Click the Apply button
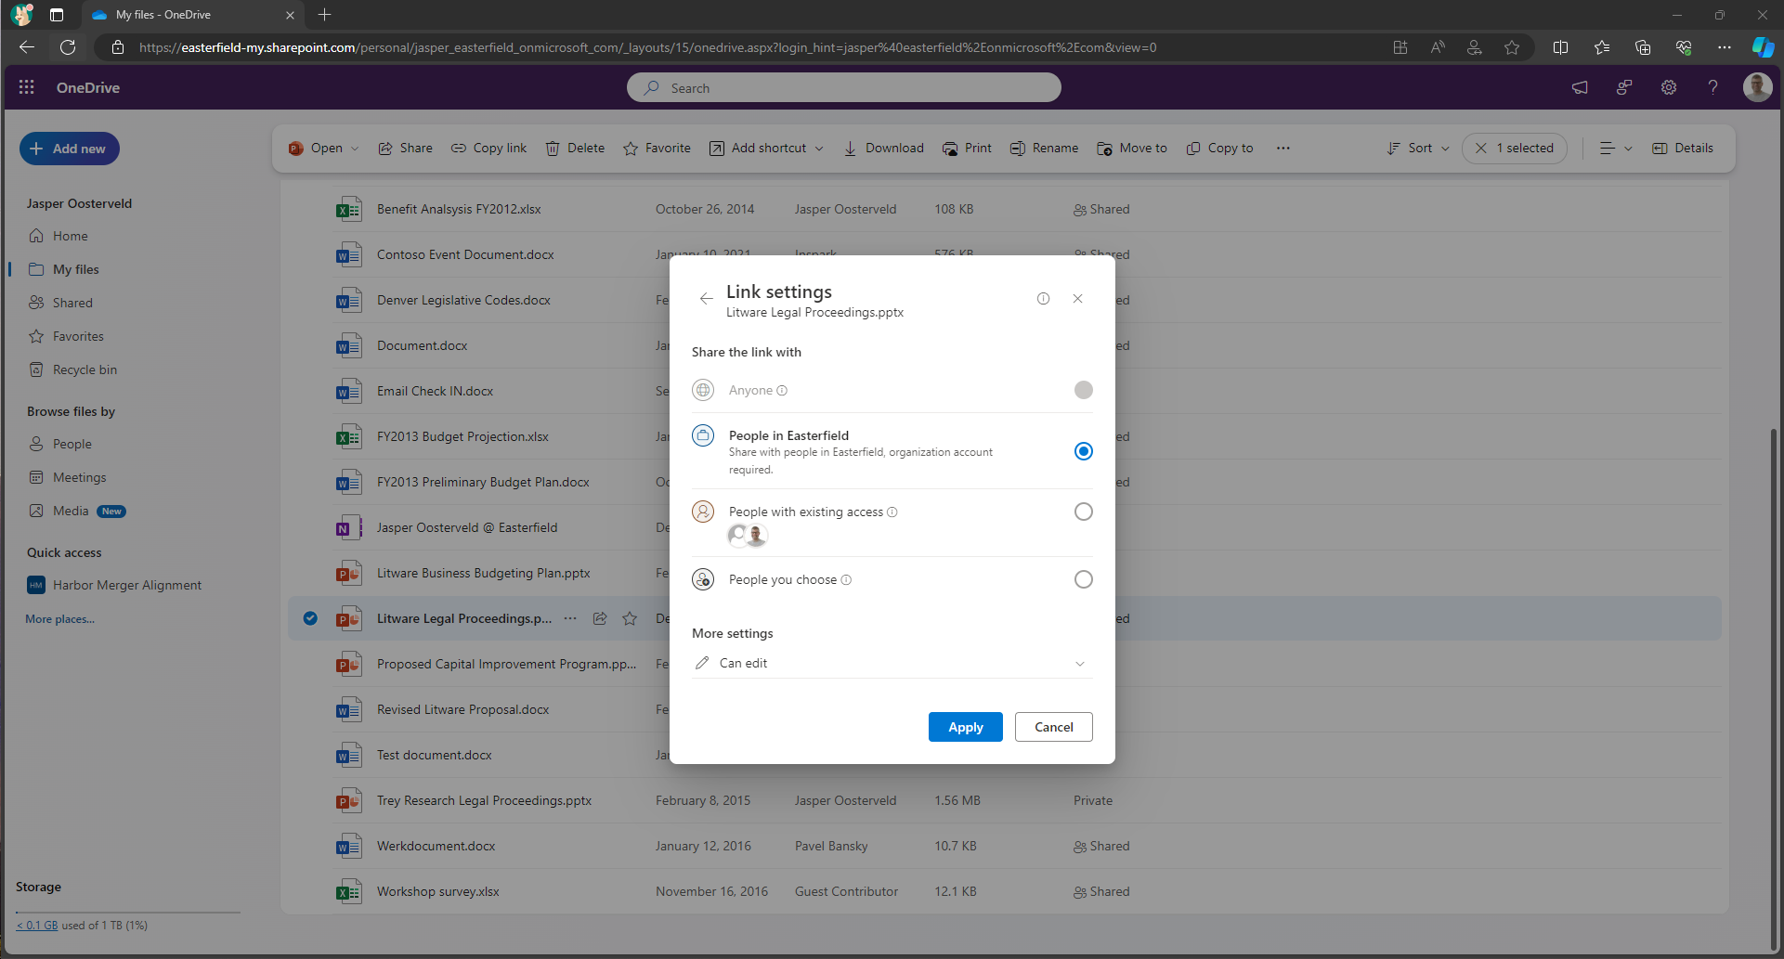The width and height of the screenshot is (1784, 959). pyautogui.click(x=965, y=727)
